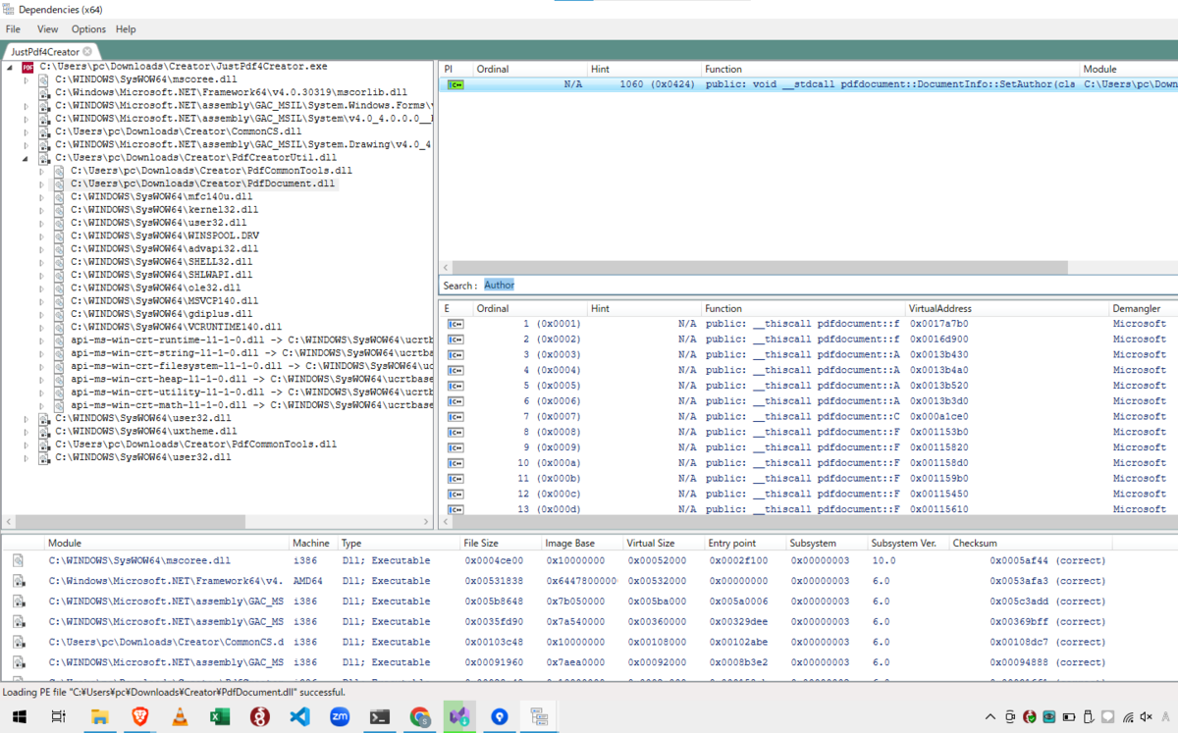Image resolution: width=1178 pixels, height=733 pixels.
Task: Sort module list by File Size header
Action: point(501,543)
